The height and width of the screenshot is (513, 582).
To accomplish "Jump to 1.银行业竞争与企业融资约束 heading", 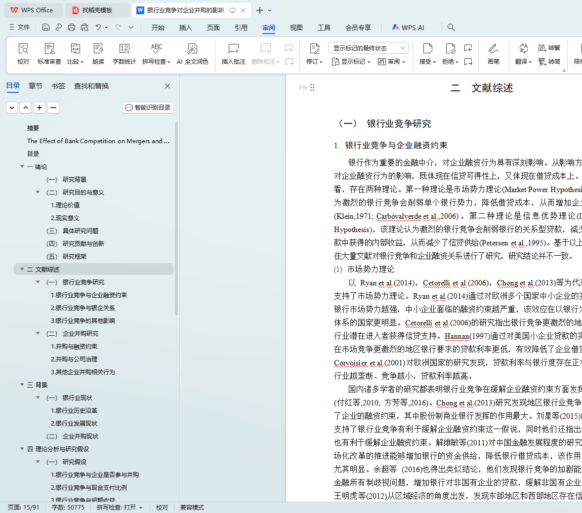I will click(89, 295).
